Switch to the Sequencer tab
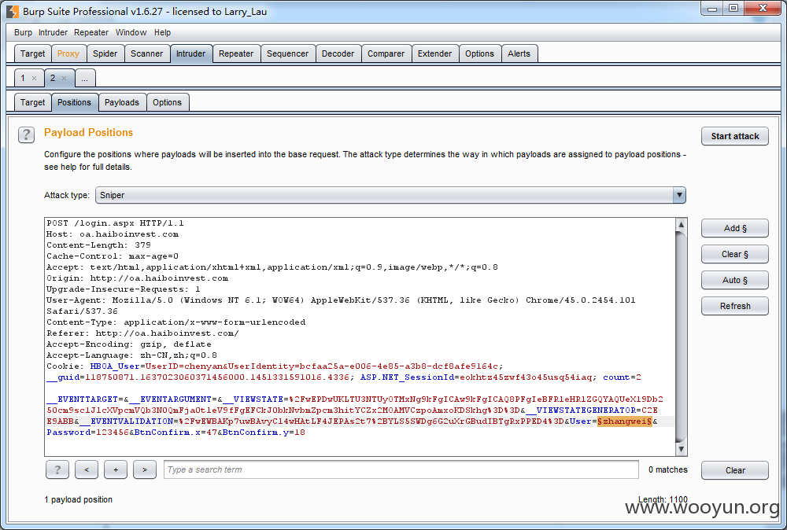Image resolution: width=787 pixels, height=530 pixels. 287,53
